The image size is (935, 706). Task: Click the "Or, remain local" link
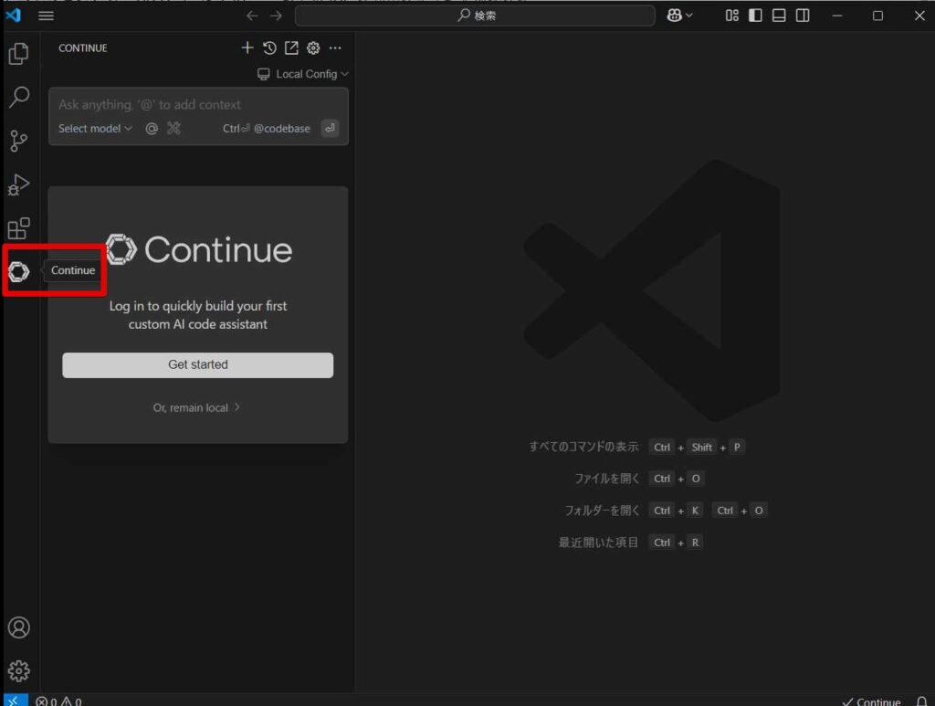[x=197, y=407]
